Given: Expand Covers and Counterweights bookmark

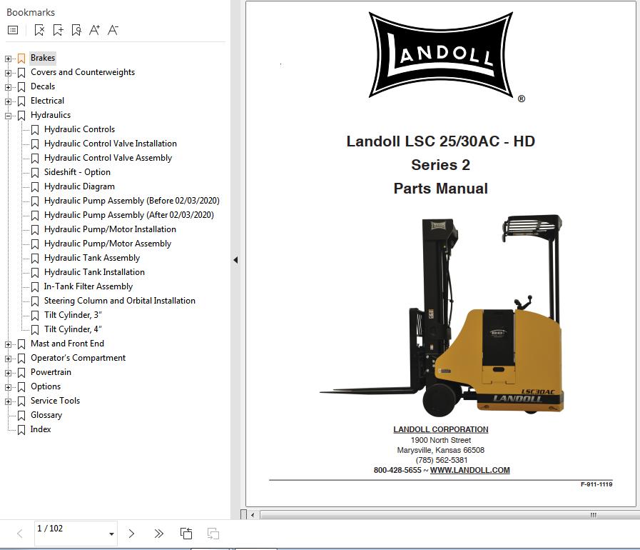Looking at the screenshot, I should click(8, 73).
